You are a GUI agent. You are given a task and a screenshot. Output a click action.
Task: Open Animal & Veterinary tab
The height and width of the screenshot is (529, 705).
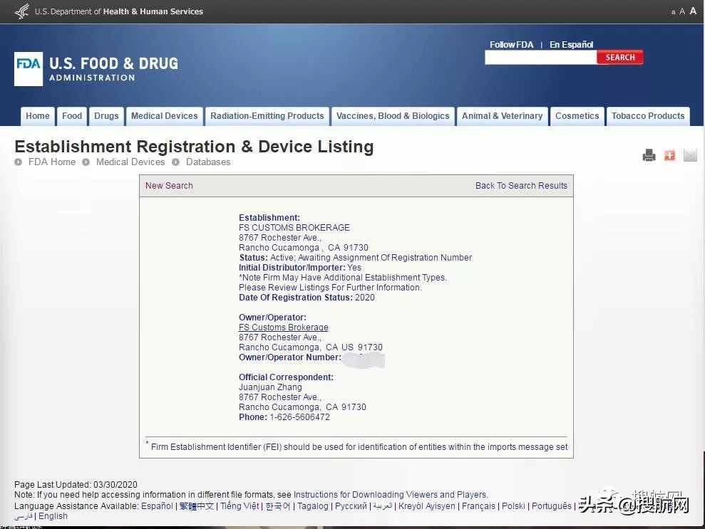503,116
